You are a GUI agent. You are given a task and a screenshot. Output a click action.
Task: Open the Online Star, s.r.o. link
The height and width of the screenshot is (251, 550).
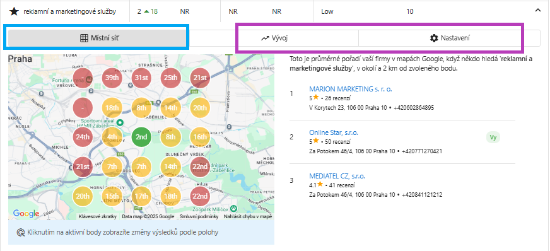[334, 132]
